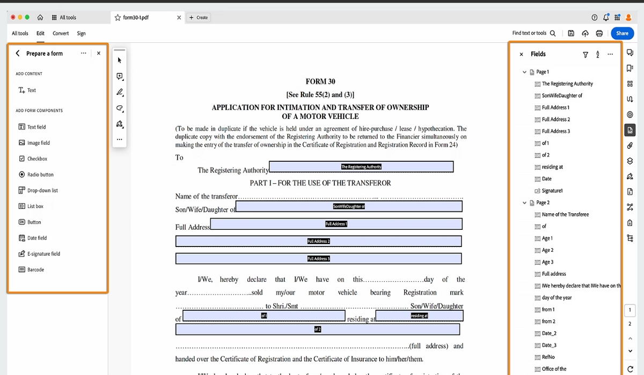
Task: Open the Convert menu
Action: click(61, 33)
